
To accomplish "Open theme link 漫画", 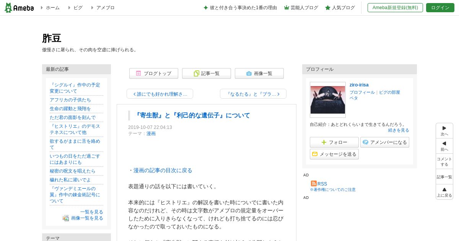I will tap(151, 134).
